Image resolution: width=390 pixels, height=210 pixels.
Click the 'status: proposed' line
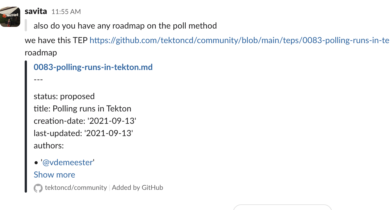point(64,96)
